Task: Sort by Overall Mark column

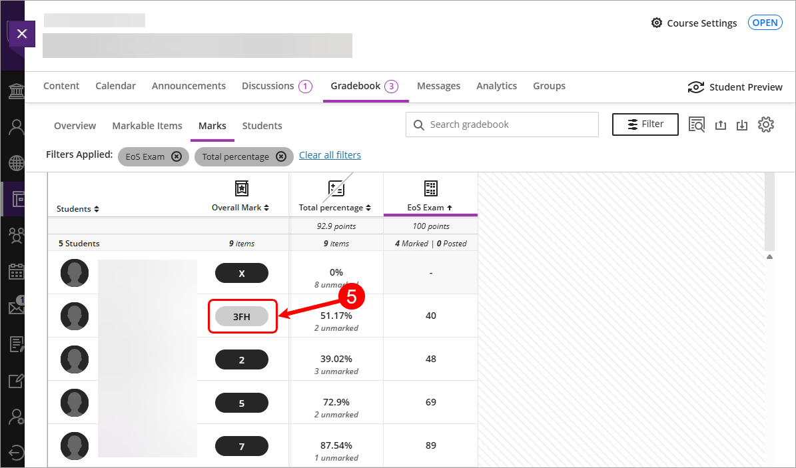Action: (x=240, y=208)
